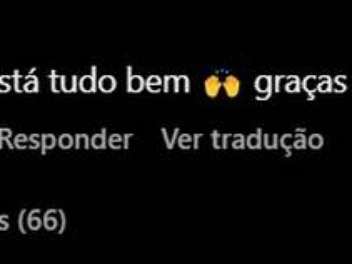Click the word 'tradução' below comment

tap(268, 141)
